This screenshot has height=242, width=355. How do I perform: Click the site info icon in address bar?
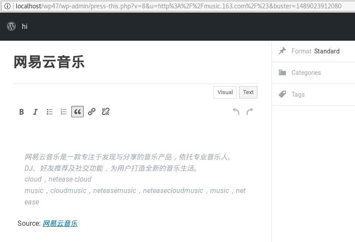pyautogui.click(x=7, y=6)
